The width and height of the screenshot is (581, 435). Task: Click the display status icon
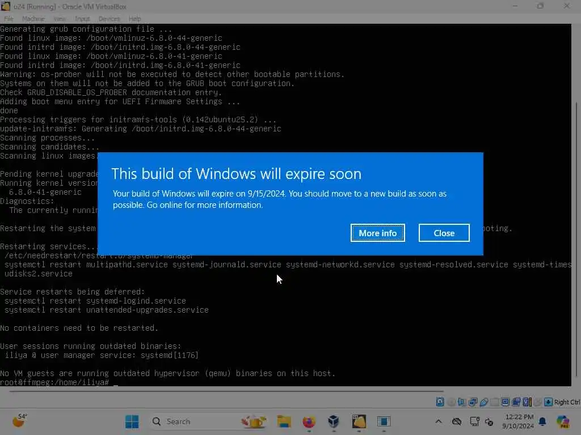click(505, 402)
